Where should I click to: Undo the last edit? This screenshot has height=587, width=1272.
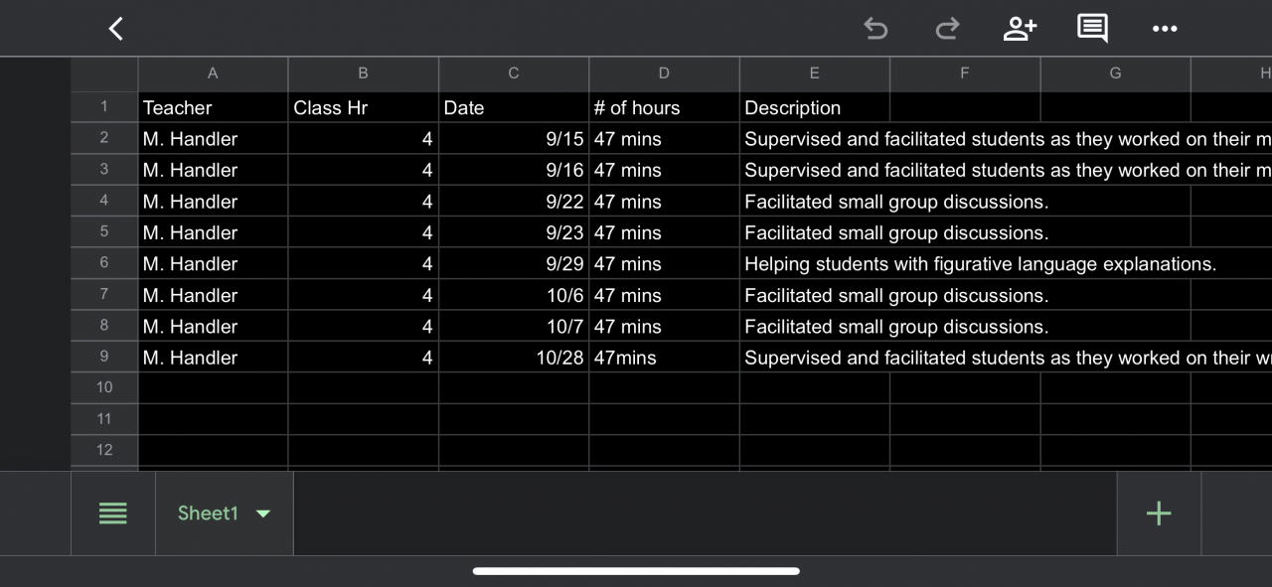point(875,29)
